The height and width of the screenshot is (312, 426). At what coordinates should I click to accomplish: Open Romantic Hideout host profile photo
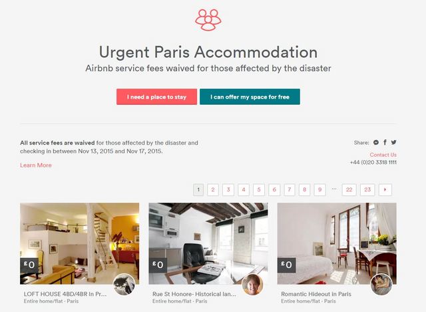point(381,285)
